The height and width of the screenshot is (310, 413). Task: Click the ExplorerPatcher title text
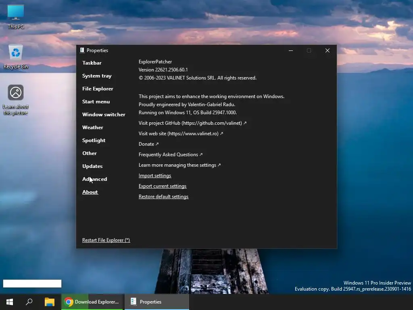[x=155, y=62]
